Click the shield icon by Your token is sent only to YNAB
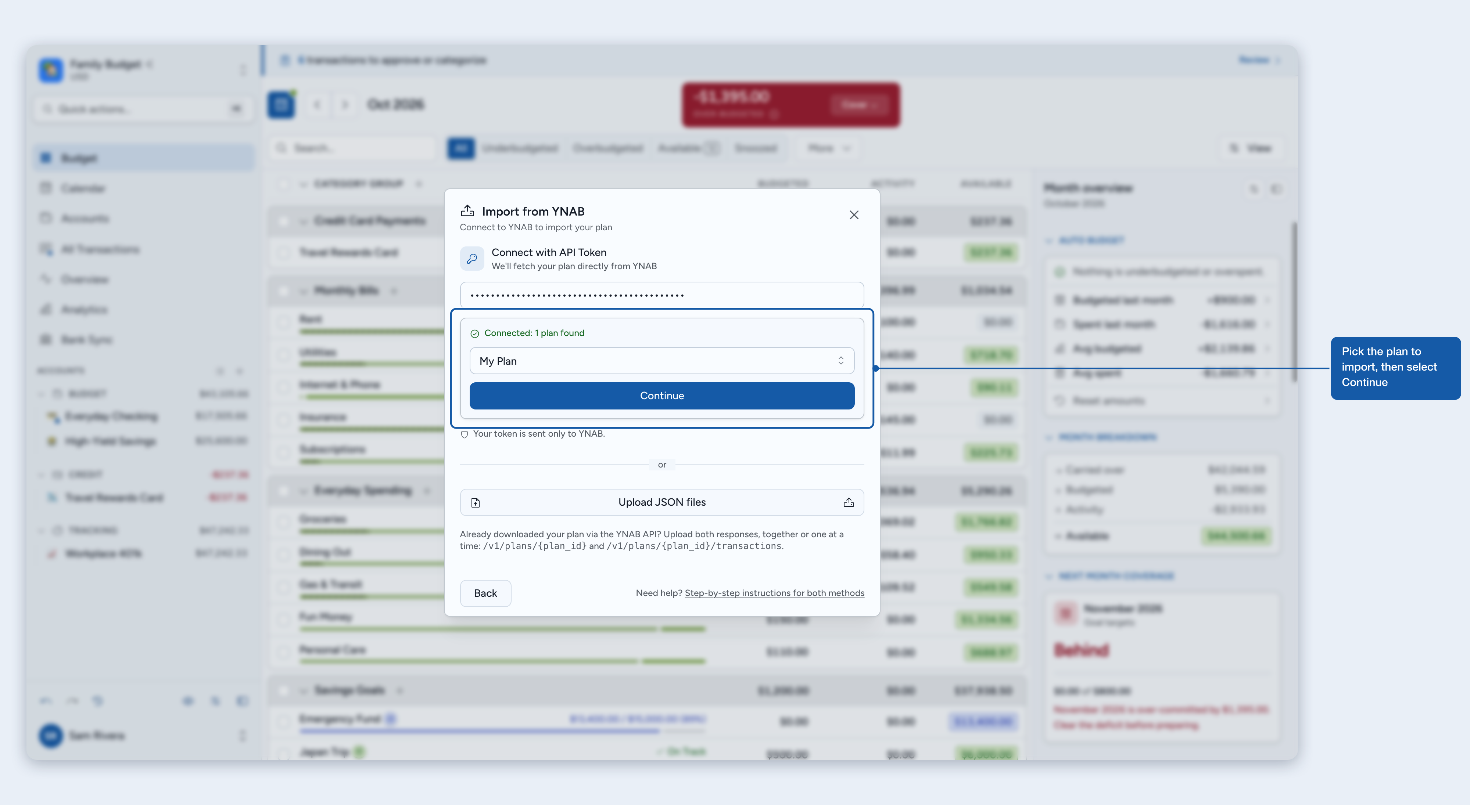The image size is (1470, 805). click(x=465, y=434)
